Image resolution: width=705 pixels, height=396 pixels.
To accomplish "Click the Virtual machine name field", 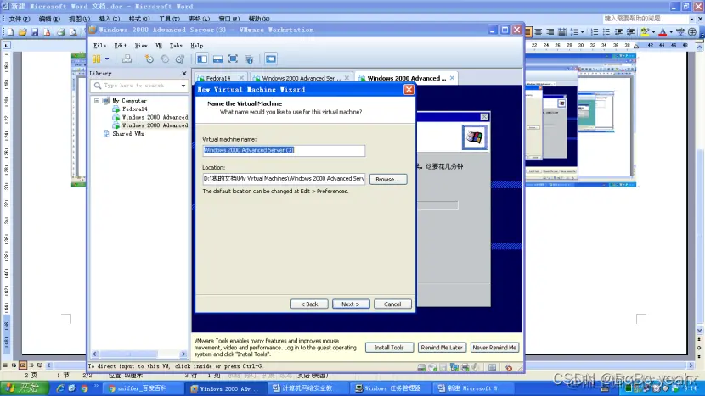I will coord(284,150).
